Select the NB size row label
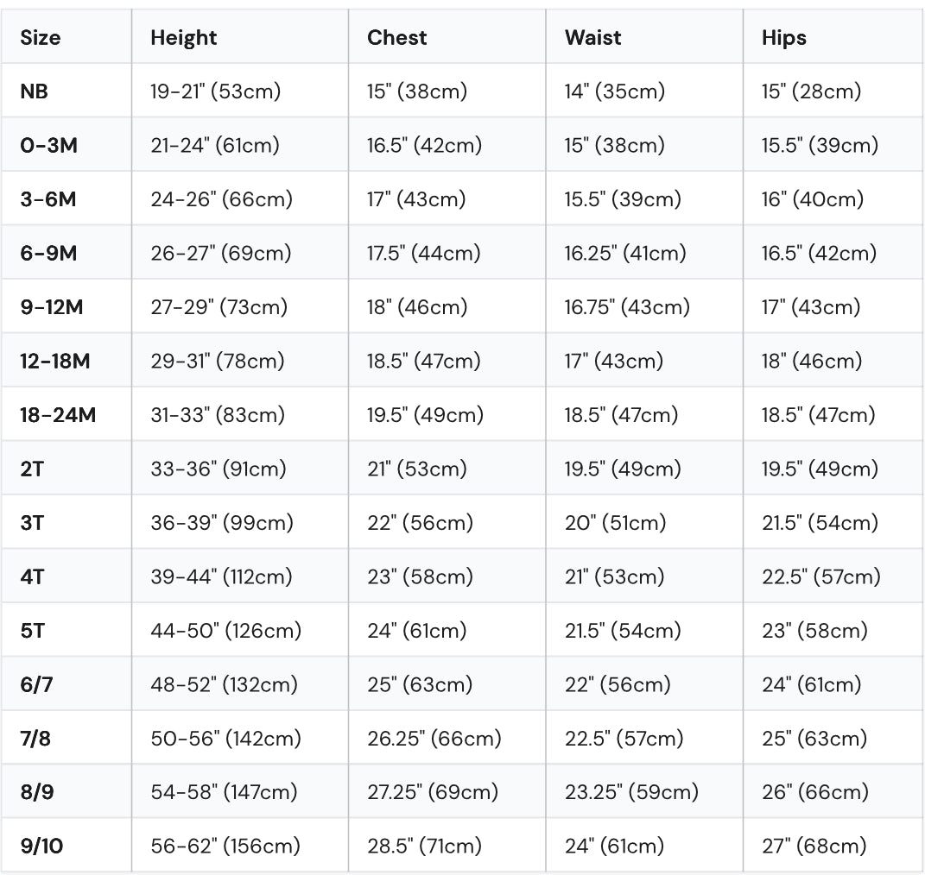 point(35,91)
